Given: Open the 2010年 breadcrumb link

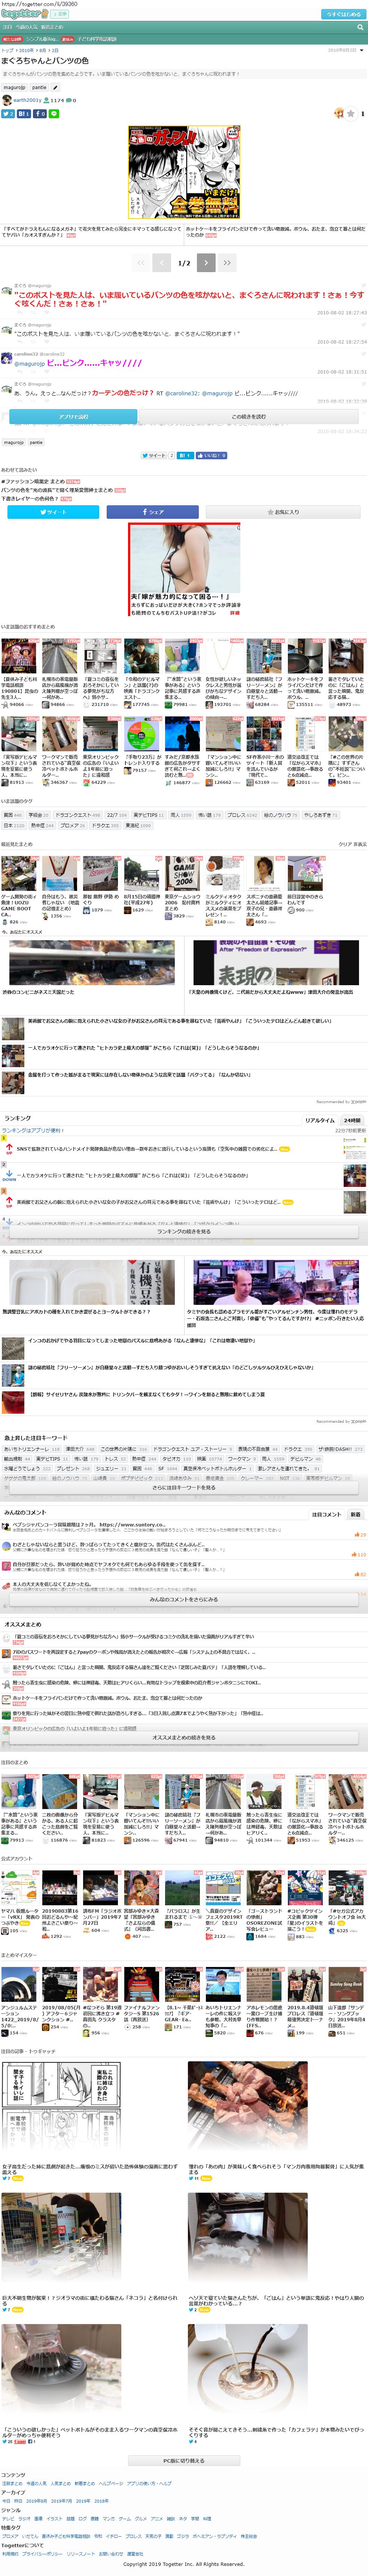Looking at the screenshot, I should click(25, 50).
